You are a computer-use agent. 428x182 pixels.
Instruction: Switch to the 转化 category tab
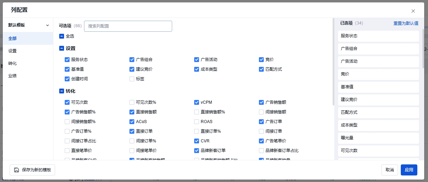[12, 63]
